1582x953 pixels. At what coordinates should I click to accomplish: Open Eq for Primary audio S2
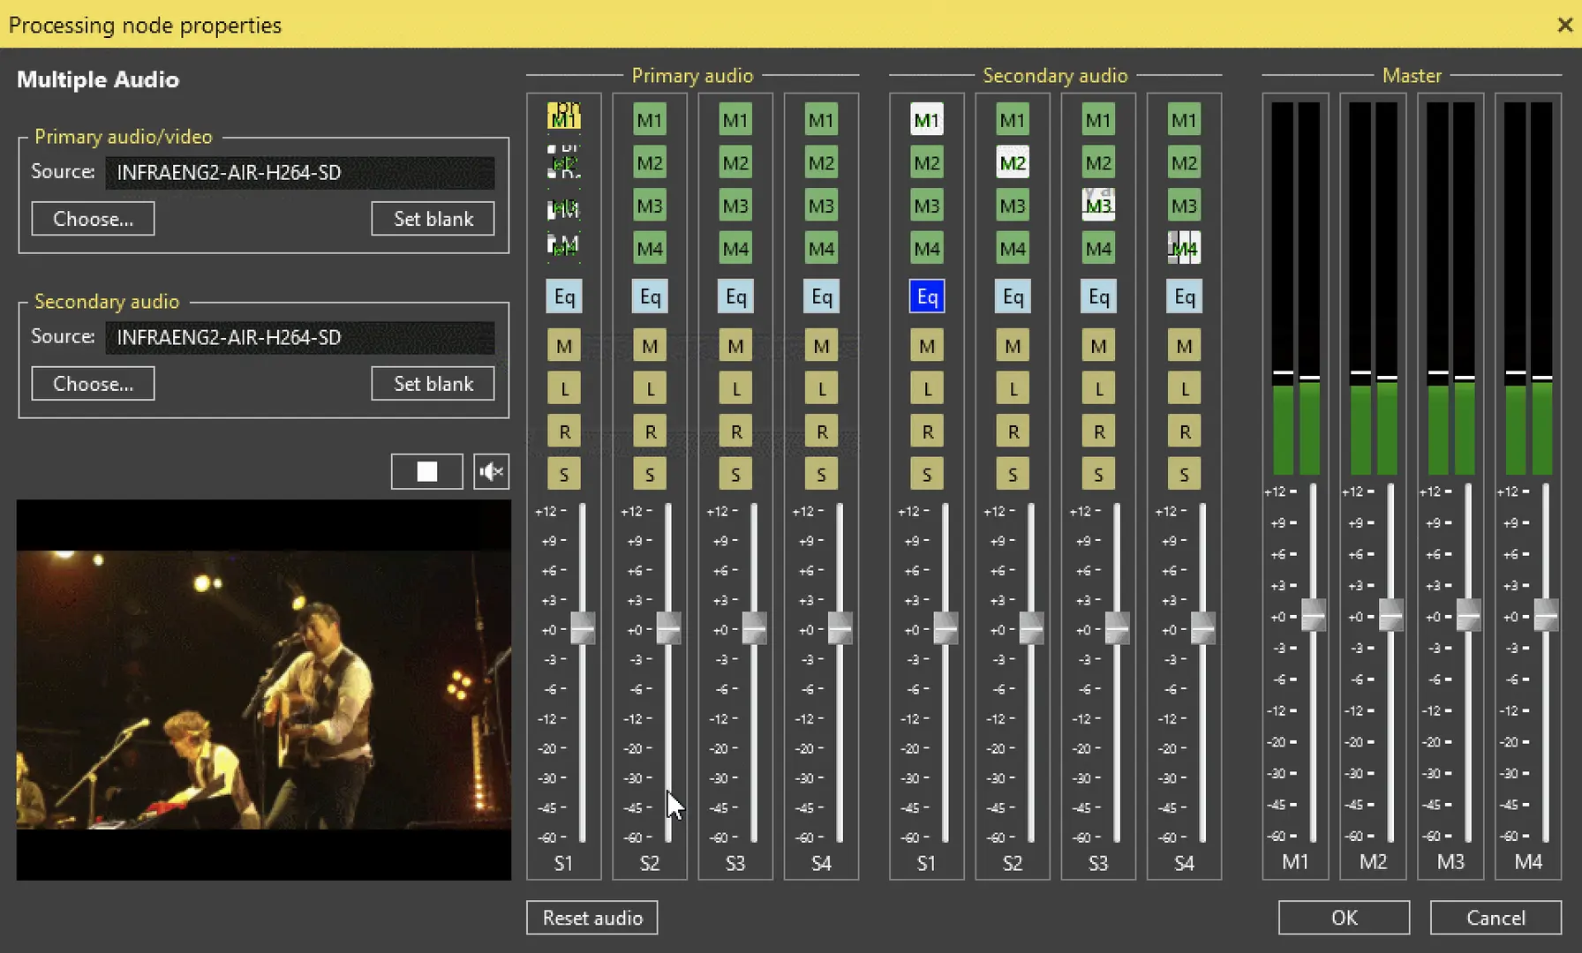(x=650, y=296)
